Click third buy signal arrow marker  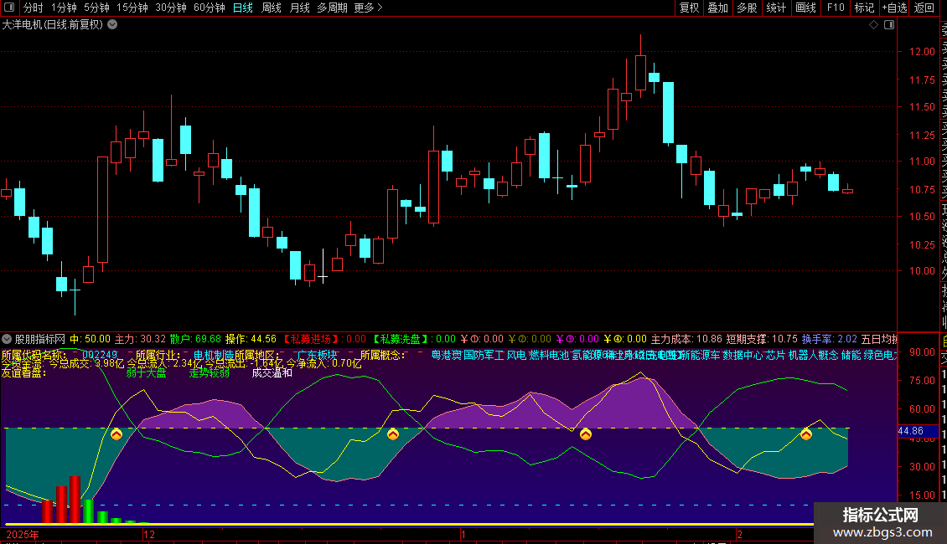586,434
